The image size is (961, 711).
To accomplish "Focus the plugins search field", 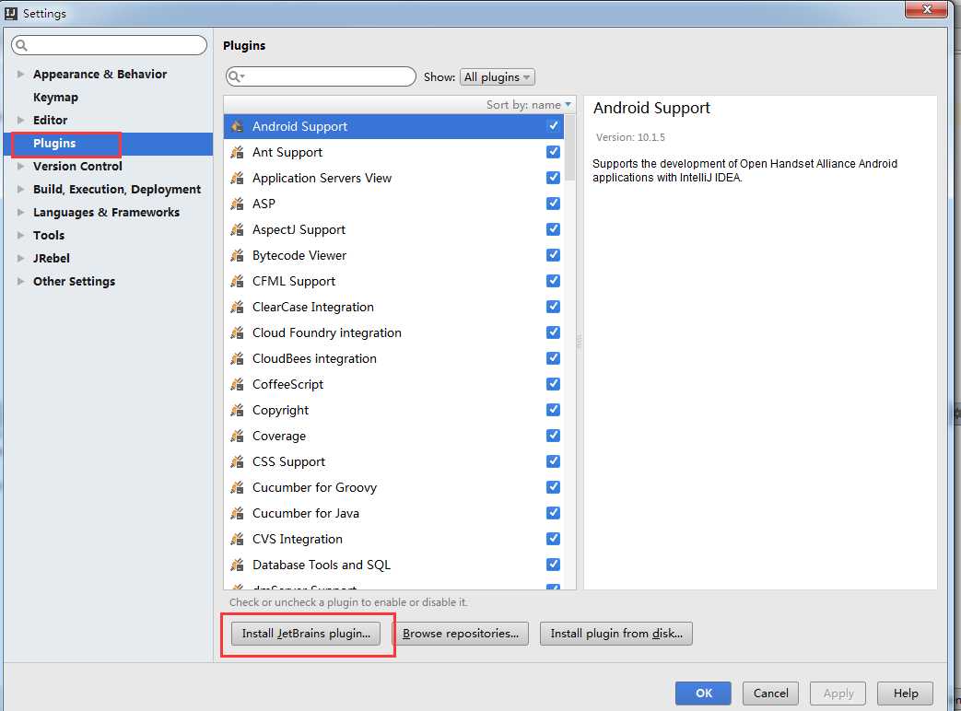I will click(x=321, y=76).
